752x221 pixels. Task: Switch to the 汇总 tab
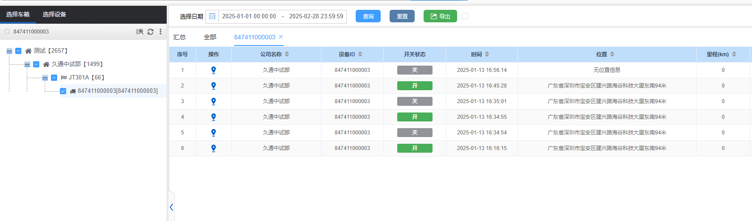click(180, 37)
